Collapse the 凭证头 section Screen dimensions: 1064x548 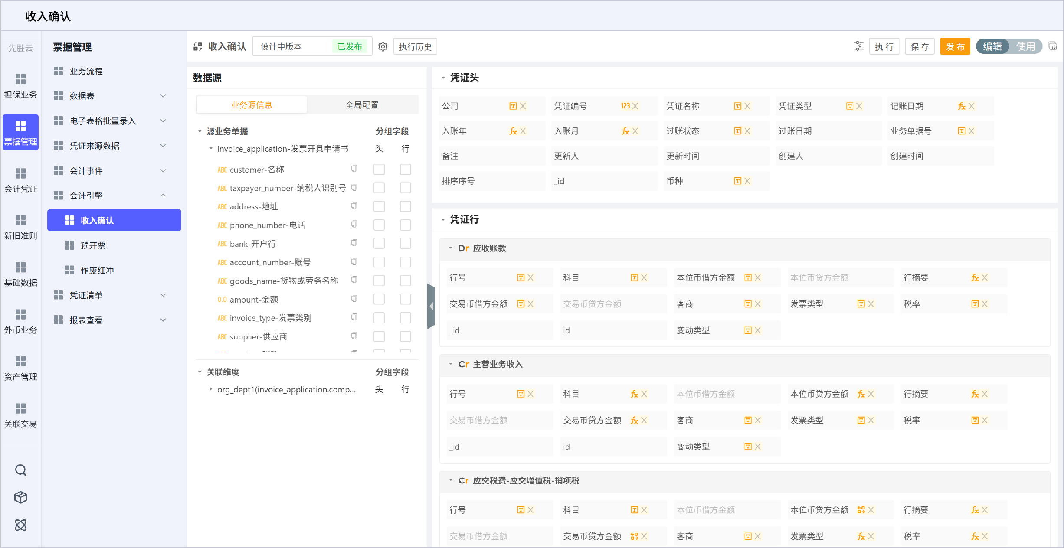click(443, 78)
